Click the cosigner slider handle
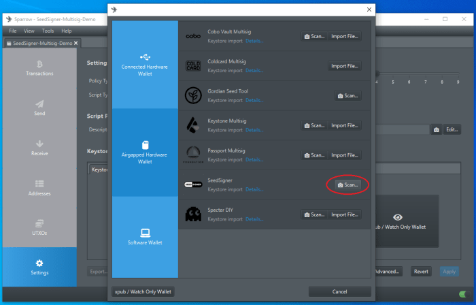 [x=376, y=74]
